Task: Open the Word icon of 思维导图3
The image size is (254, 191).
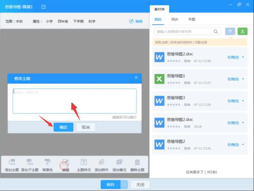Action: [160, 101]
